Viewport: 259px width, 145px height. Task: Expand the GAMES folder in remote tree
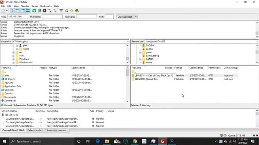click(x=140, y=59)
